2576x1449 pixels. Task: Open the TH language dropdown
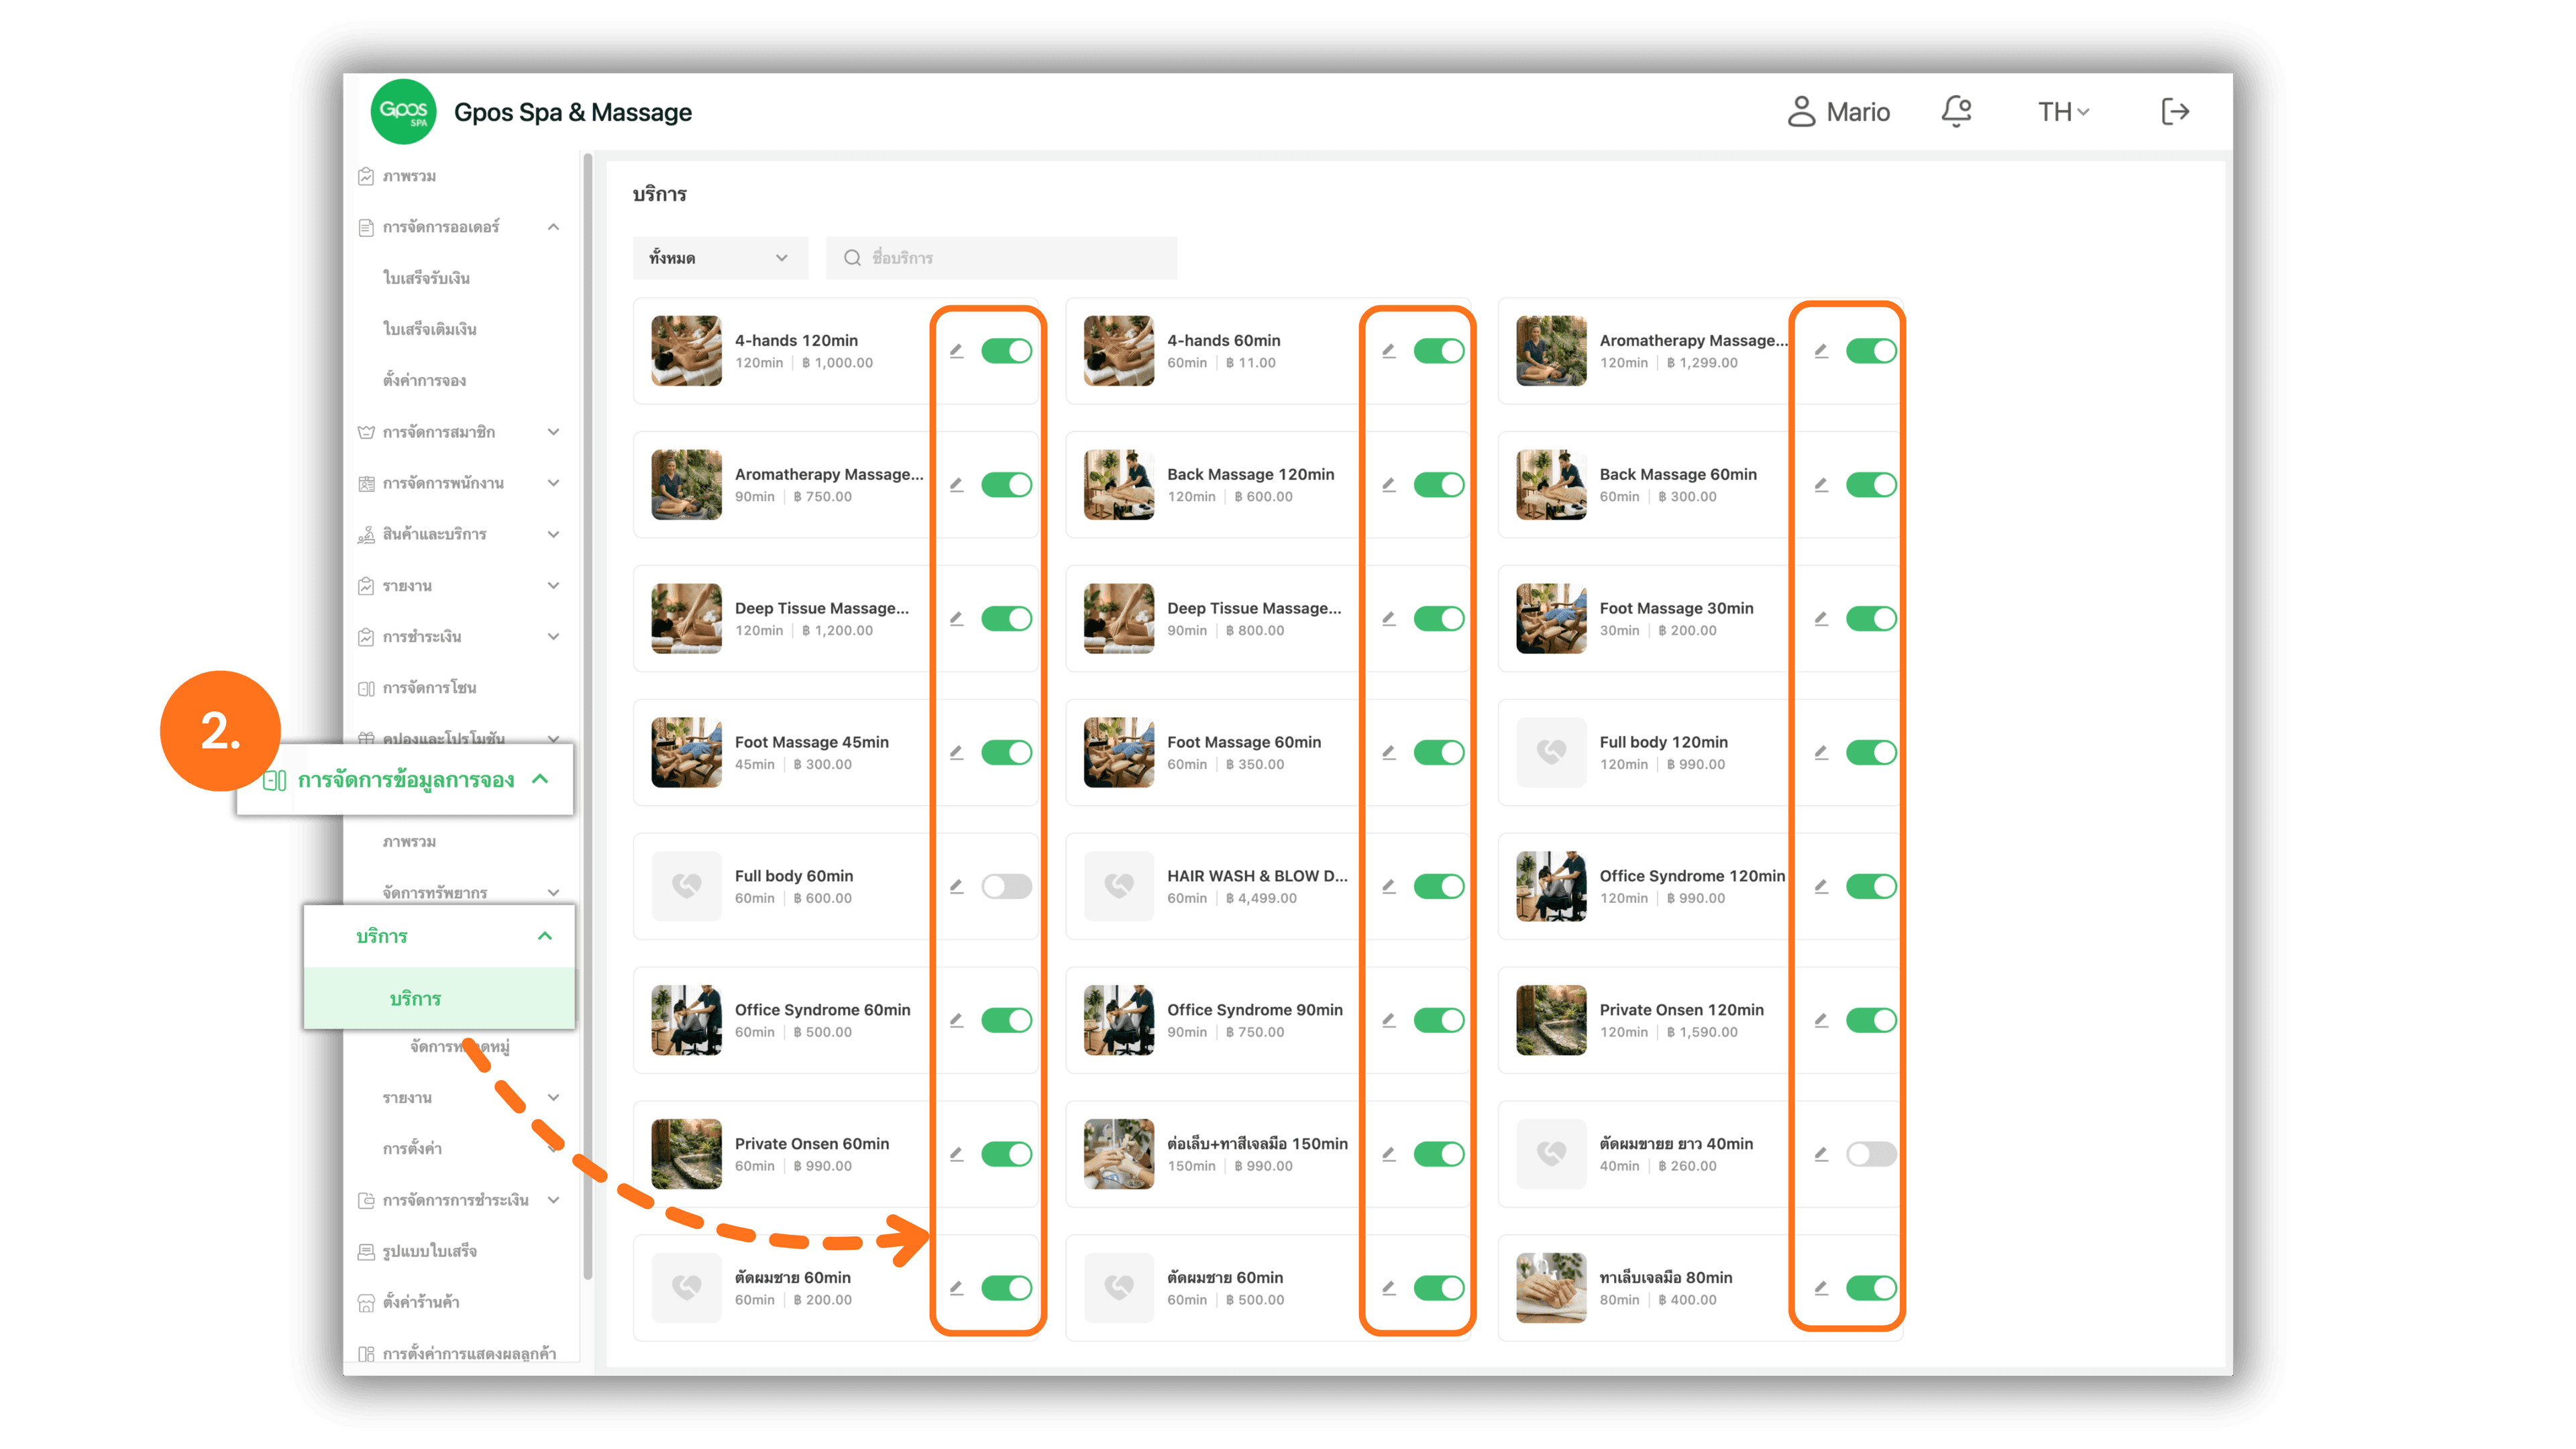point(2063,112)
